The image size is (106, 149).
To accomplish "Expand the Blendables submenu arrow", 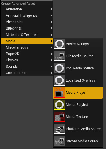I will tap(52, 22).
